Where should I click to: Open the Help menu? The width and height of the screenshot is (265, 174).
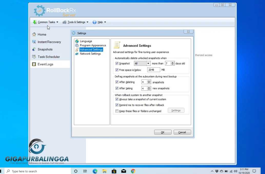(99, 22)
